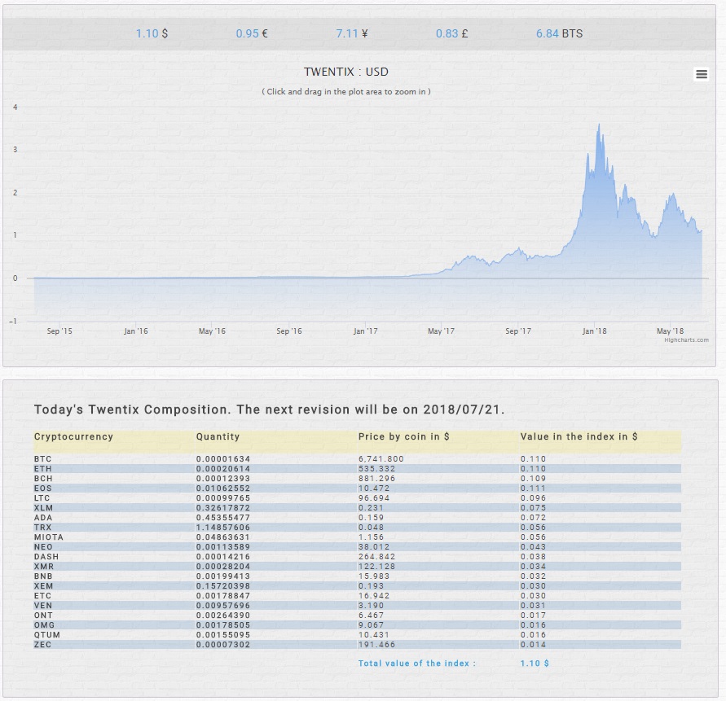The height and width of the screenshot is (701, 726).
Task: Select the ONT row name
Action: click(43, 616)
